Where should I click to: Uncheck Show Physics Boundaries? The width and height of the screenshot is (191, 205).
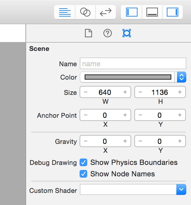click(83, 163)
